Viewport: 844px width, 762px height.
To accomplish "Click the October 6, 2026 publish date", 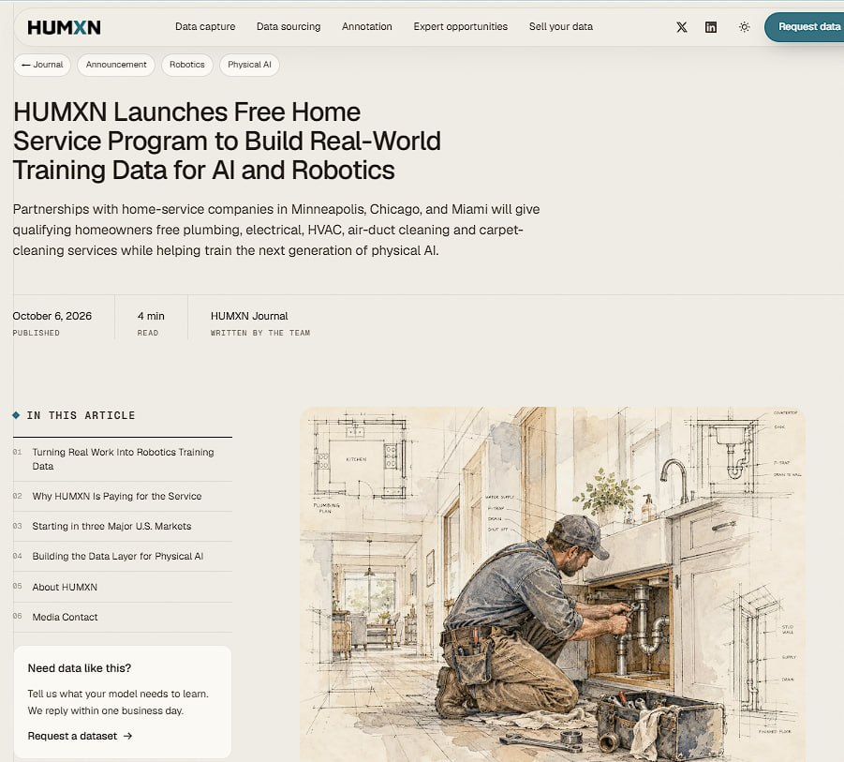I will tap(52, 316).
